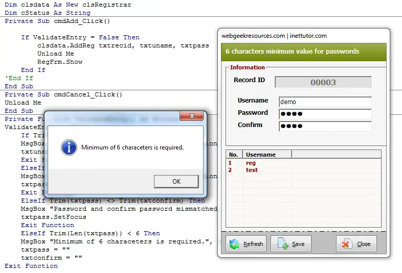Click code line 'MsgBox "Password and confirm password mismatched'
The width and height of the screenshot is (402, 273).
point(119,209)
